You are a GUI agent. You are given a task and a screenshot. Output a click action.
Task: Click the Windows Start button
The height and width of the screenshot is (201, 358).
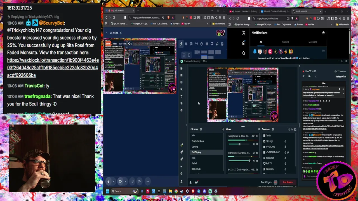107,191
